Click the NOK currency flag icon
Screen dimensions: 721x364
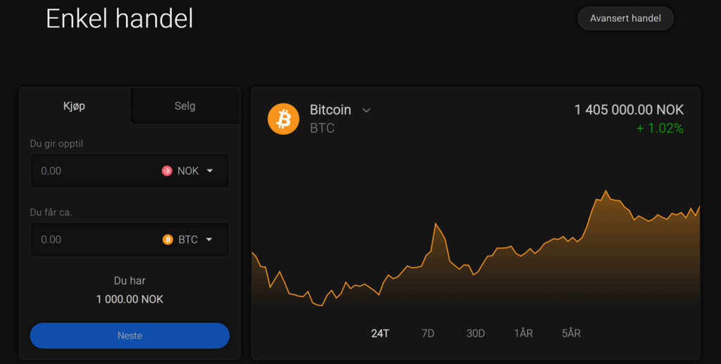(167, 171)
